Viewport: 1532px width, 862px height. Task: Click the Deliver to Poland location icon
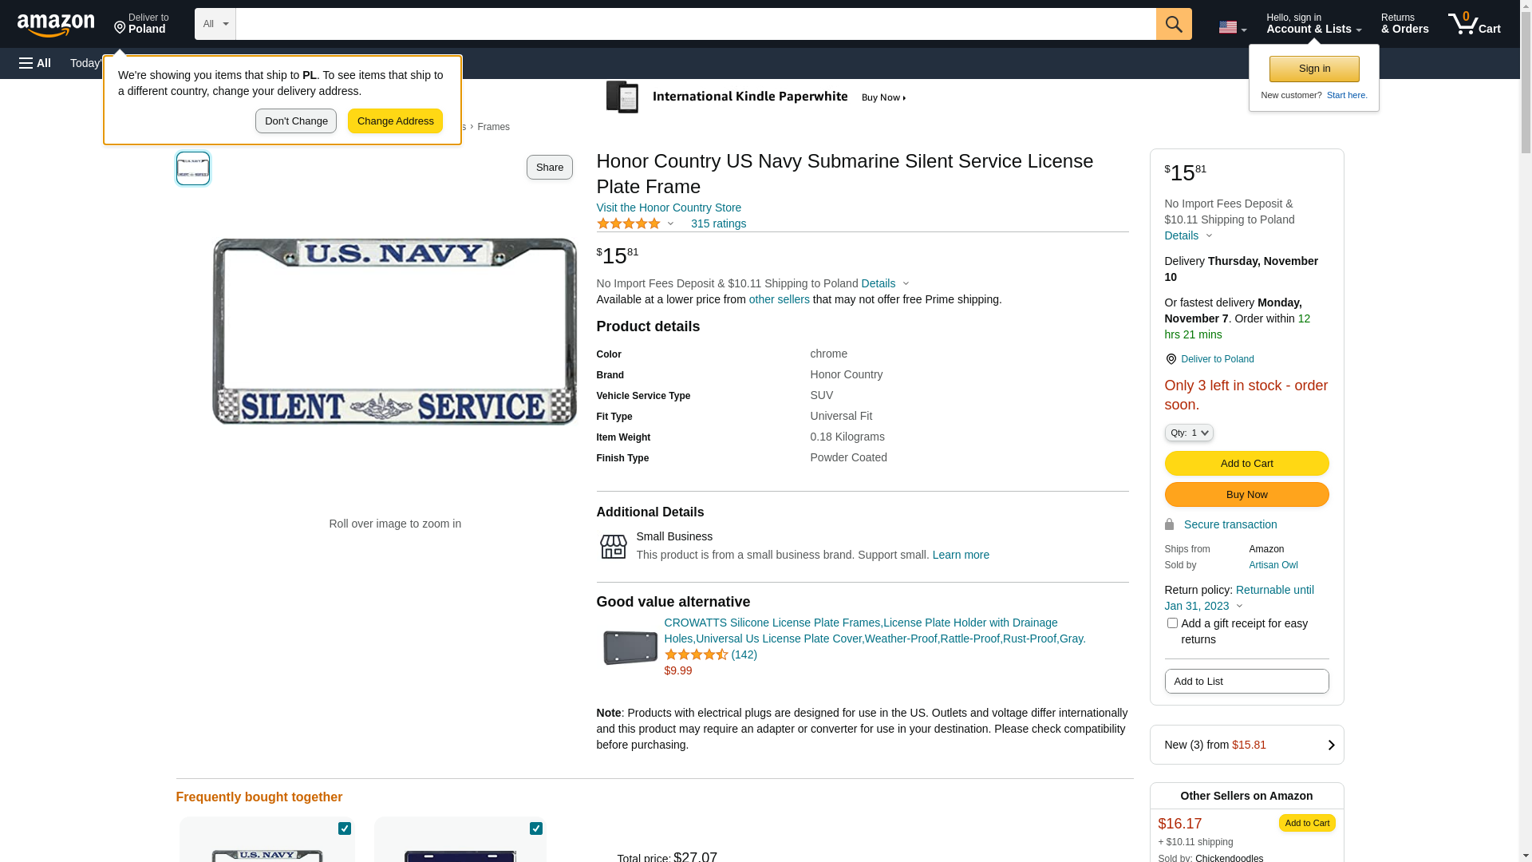tap(120, 28)
